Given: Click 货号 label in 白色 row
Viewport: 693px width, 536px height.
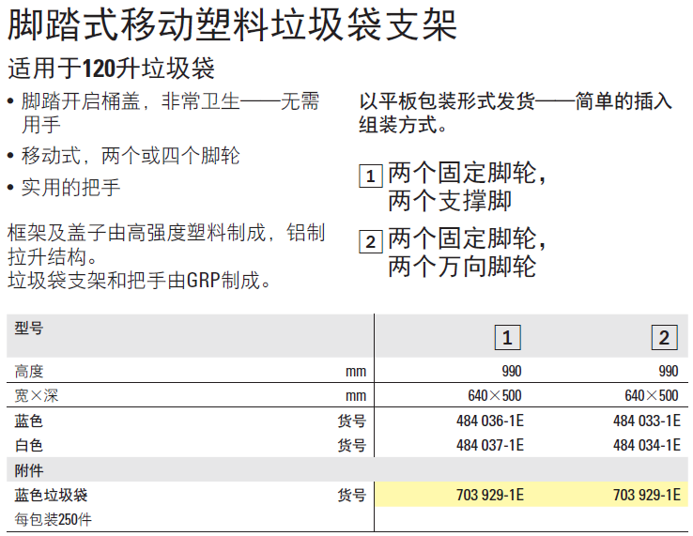Looking at the screenshot, I should (352, 445).
